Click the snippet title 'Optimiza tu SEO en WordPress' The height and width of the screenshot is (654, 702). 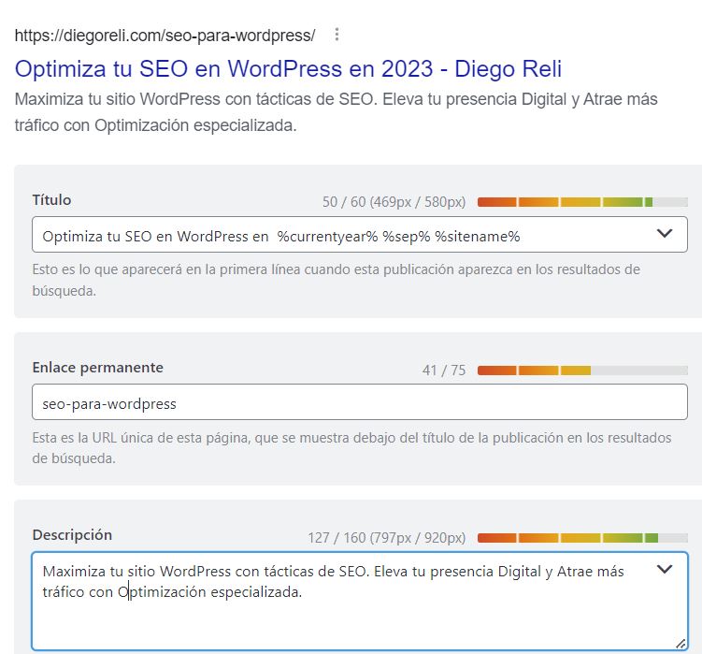[x=288, y=69]
